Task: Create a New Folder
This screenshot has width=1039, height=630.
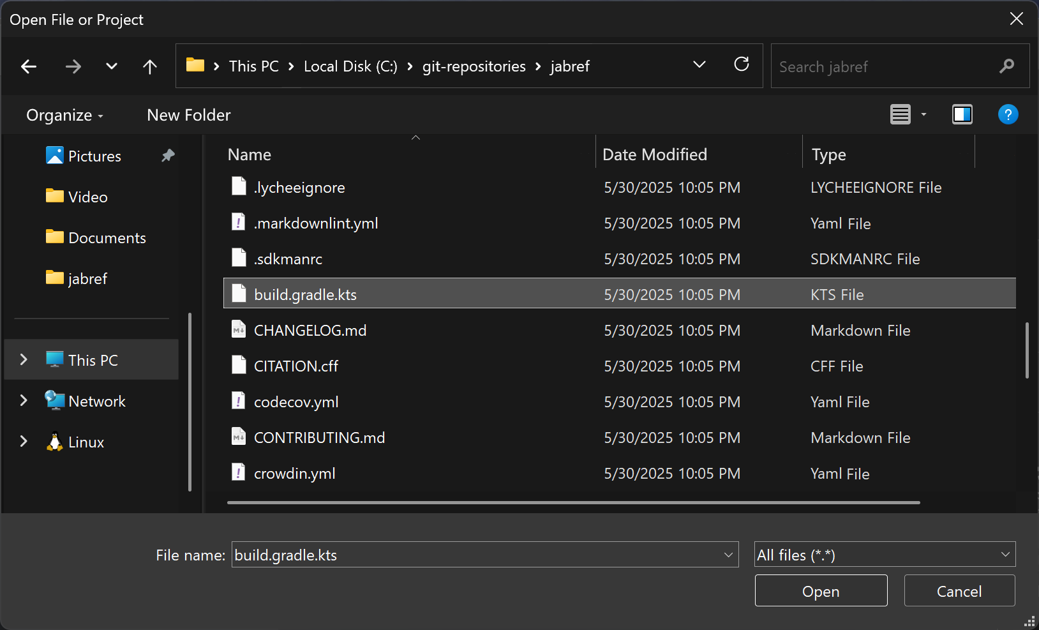Action: click(x=188, y=115)
